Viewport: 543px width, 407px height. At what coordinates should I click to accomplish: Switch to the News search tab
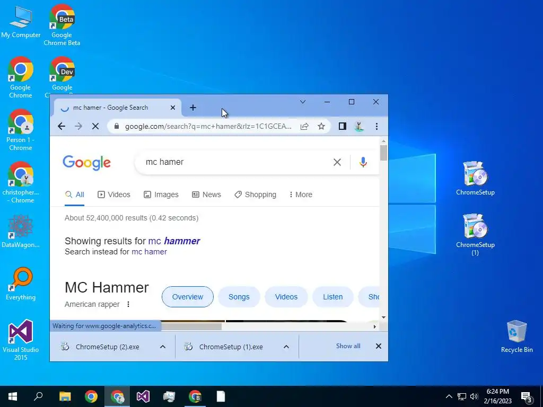click(206, 194)
